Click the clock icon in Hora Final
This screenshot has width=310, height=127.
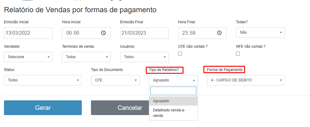coord(219,33)
